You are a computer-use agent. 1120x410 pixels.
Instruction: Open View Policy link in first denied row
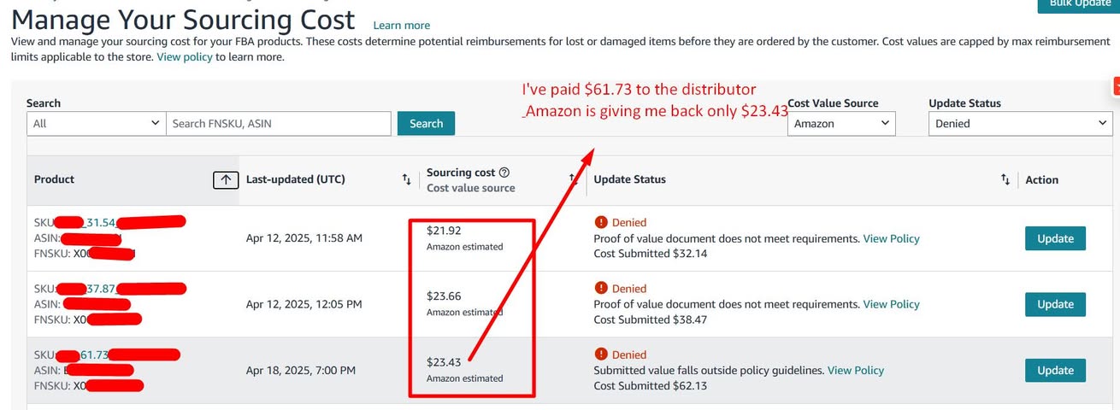[891, 238]
